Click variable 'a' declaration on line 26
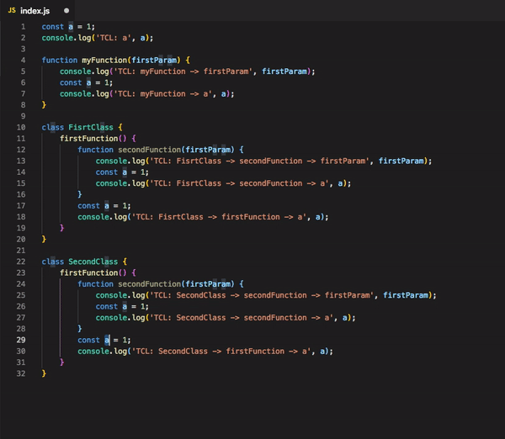 click(x=125, y=306)
